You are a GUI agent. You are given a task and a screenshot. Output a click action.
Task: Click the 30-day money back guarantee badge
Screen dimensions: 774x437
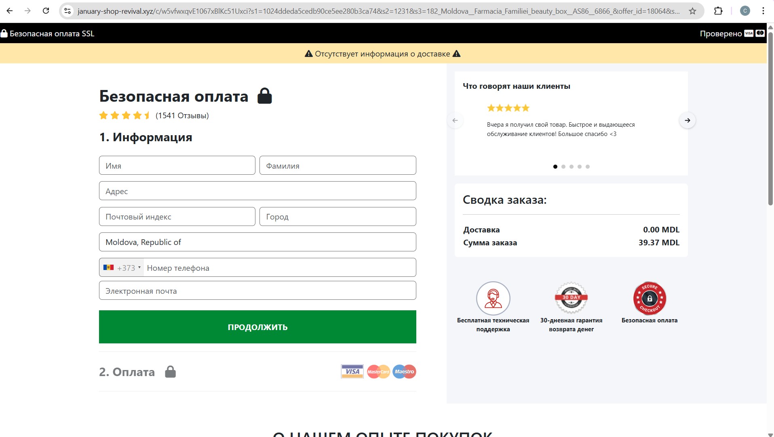(x=571, y=298)
